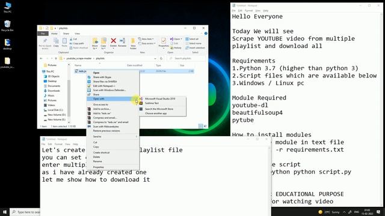
Task: Open the ribbon Open button dropdown
Action: pos(182,39)
